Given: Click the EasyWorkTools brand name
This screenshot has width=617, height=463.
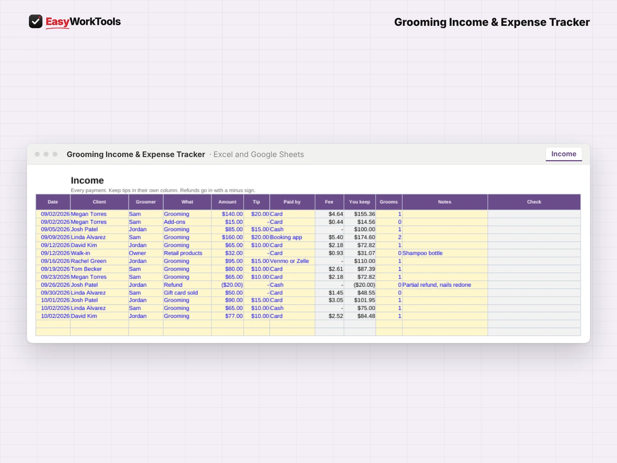Looking at the screenshot, I should click(x=83, y=22).
